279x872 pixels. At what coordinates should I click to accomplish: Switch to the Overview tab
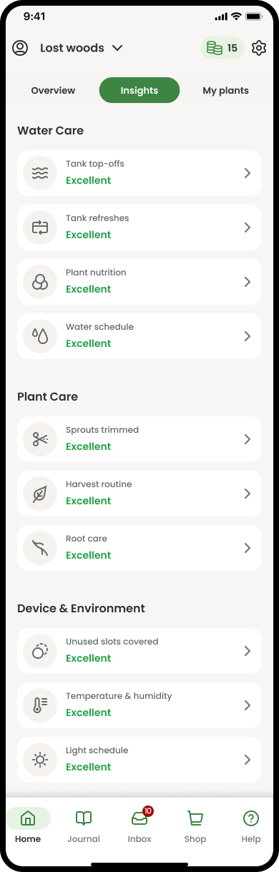tap(53, 90)
